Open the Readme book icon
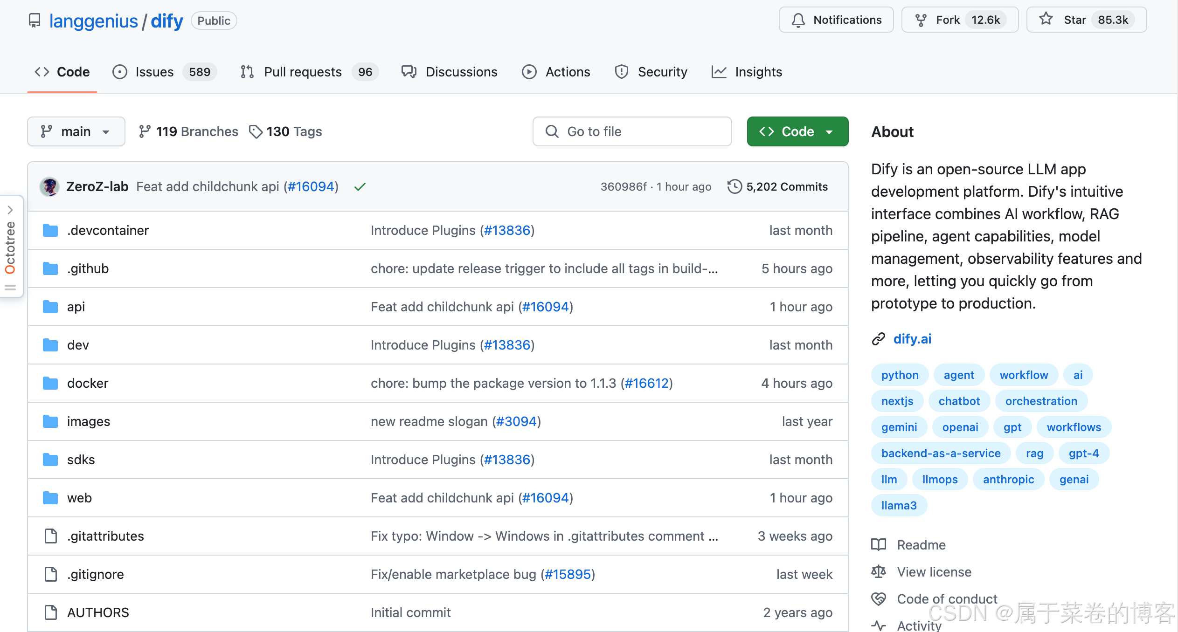Screen dimensions: 1178x632 [879, 544]
